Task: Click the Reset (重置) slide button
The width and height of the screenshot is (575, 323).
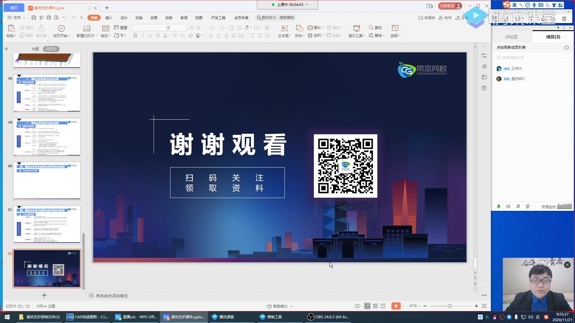Action: click(121, 28)
